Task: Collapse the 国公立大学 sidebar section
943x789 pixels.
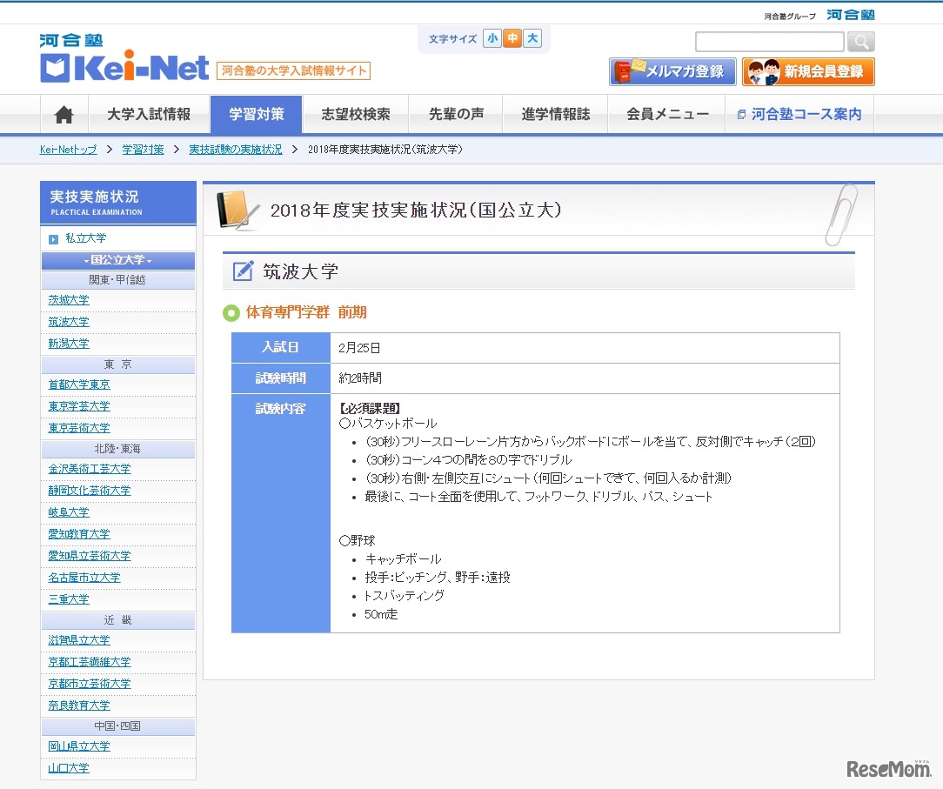Action: click(117, 260)
